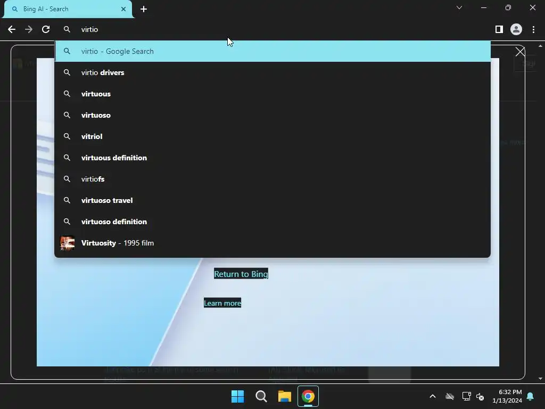Open Chrome's three-dot menu

(533, 30)
